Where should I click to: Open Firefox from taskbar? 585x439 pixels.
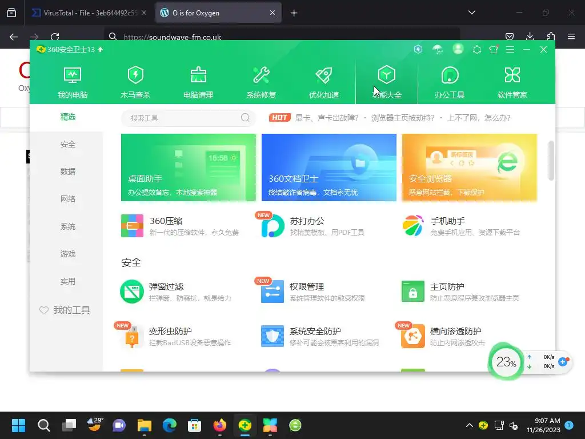(220, 425)
